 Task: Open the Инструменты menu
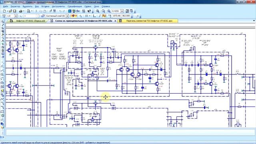(58, 6)
